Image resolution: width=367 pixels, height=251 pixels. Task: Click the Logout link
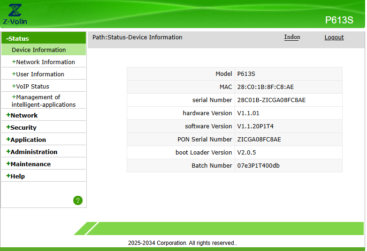pos(334,37)
